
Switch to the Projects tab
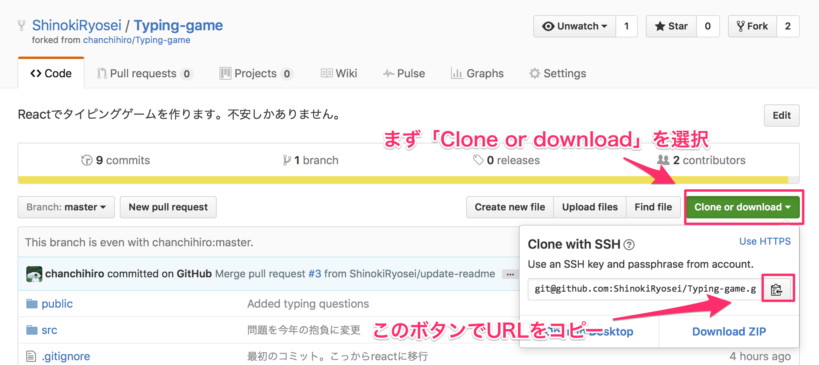point(257,74)
